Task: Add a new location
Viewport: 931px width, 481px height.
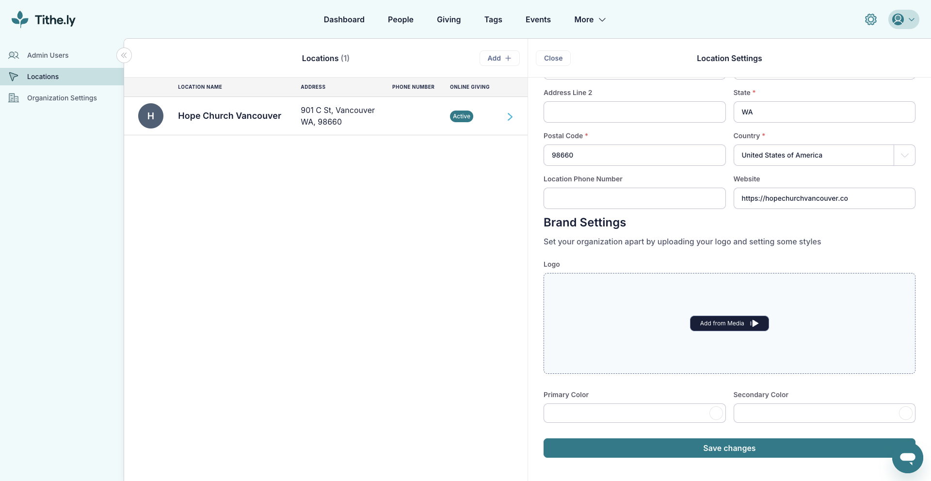Action: pos(499,58)
